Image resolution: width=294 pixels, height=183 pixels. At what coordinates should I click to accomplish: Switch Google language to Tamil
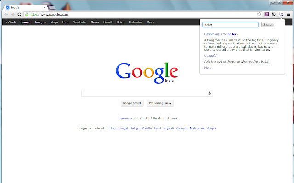click(x=157, y=128)
